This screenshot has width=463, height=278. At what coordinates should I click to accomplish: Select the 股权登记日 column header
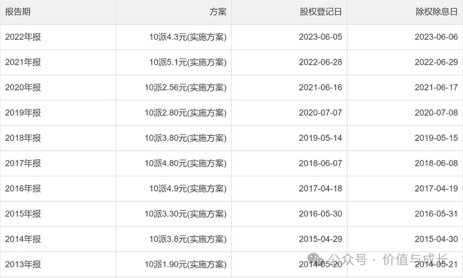tap(321, 12)
